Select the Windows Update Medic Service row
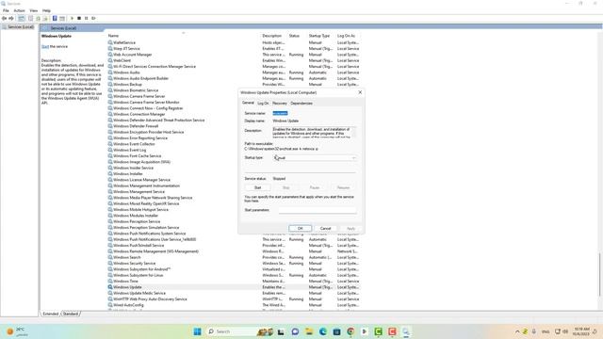 234,293
